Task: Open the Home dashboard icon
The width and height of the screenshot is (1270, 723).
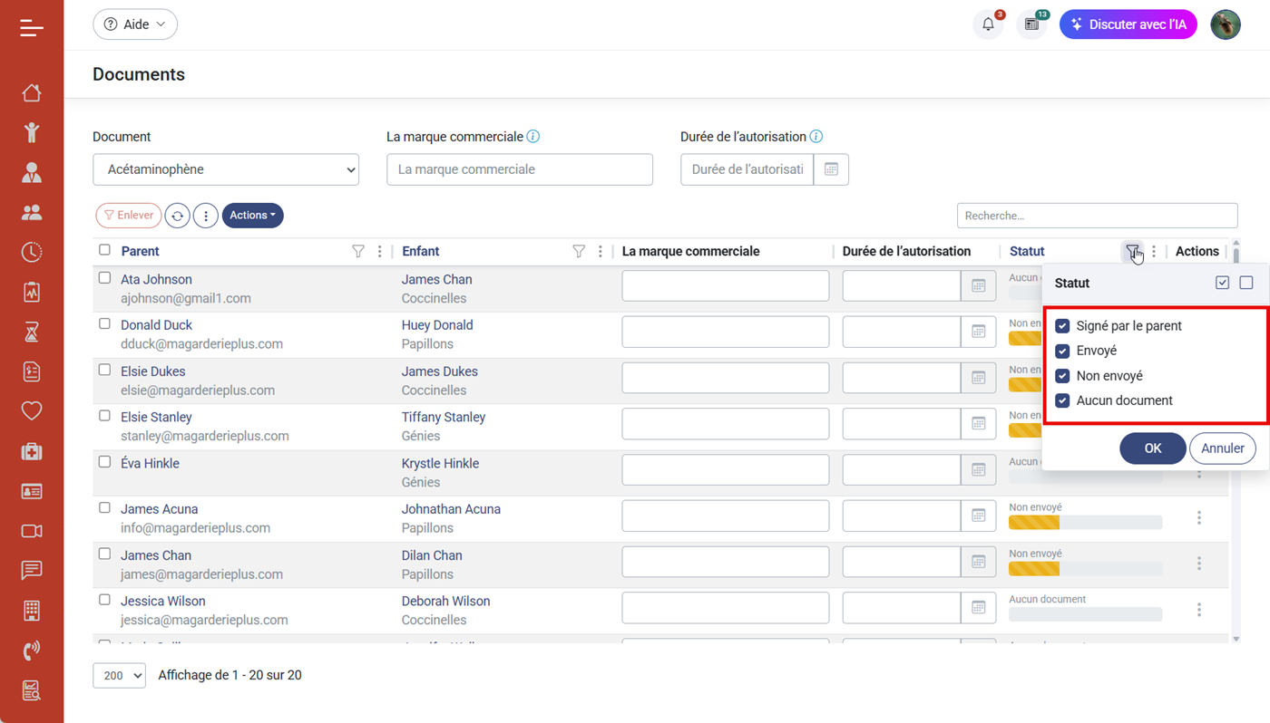Action: tap(32, 92)
